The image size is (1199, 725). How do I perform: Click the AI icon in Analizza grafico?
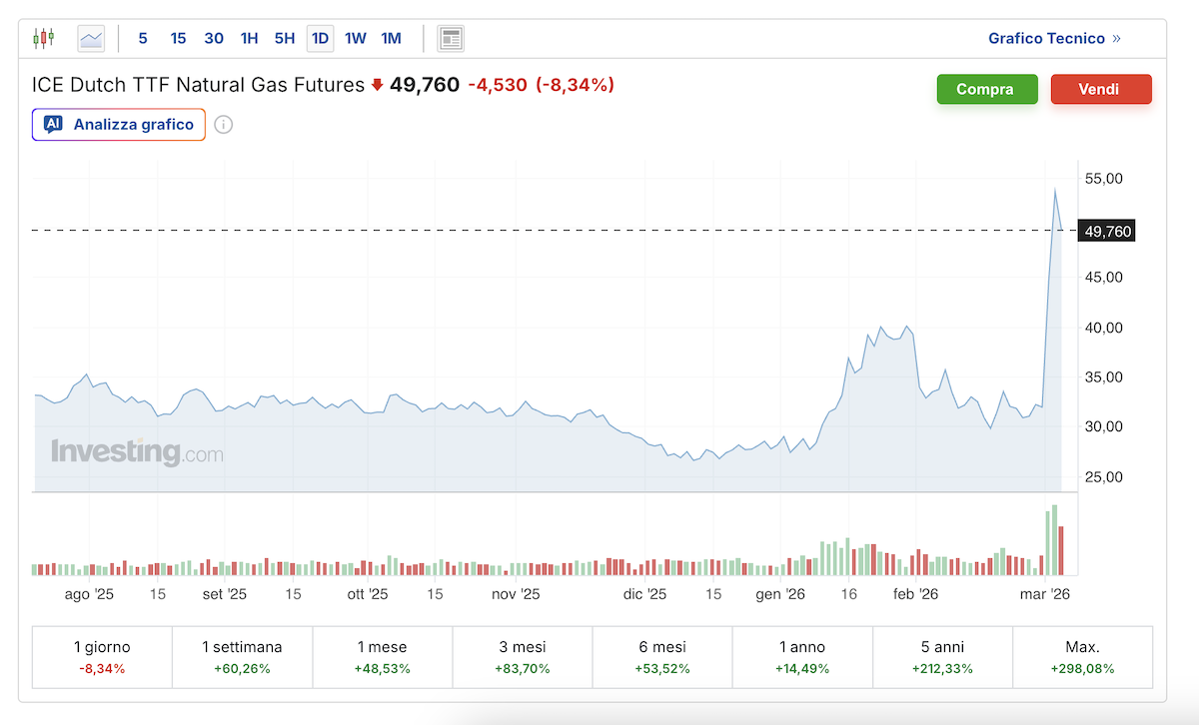click(x=53, y=125)
